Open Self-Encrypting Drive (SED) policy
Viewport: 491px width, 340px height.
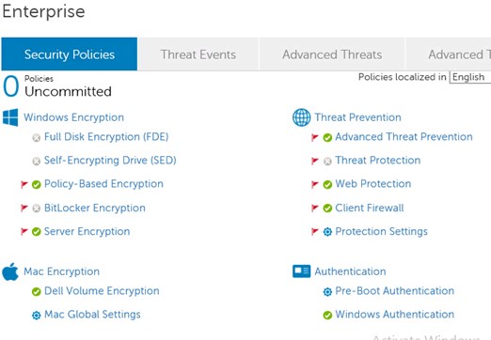pos(110,161)
